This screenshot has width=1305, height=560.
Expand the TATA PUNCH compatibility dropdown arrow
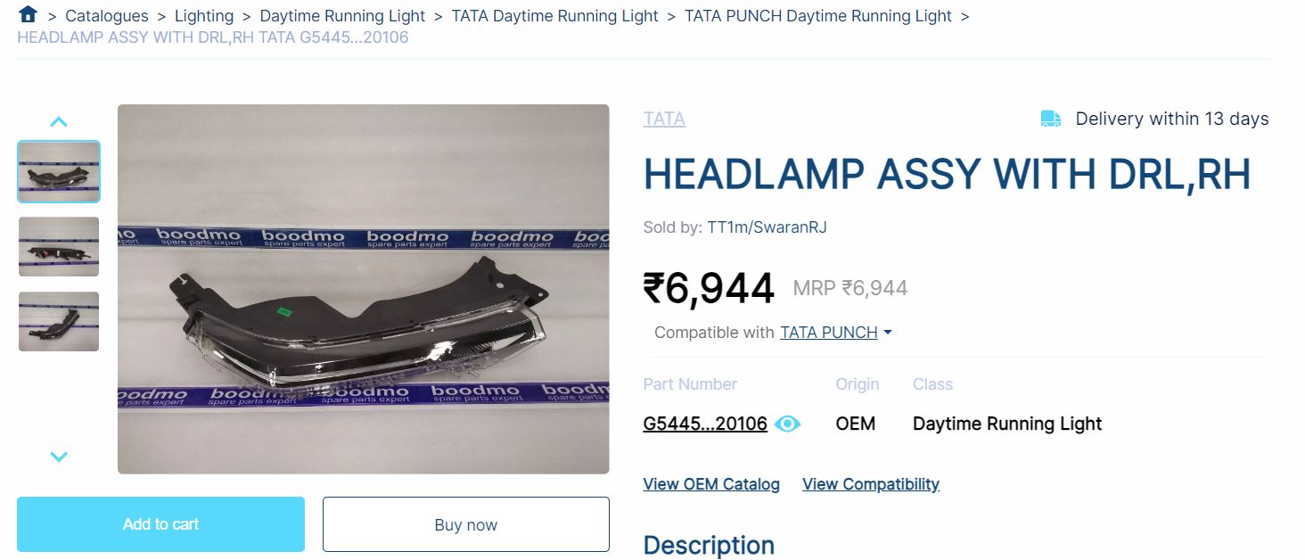point(887,333)
